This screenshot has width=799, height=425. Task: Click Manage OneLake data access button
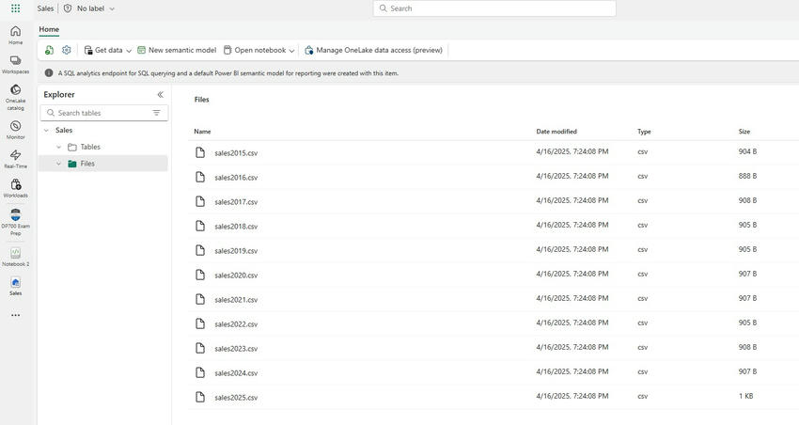click(x=373, y=50)
